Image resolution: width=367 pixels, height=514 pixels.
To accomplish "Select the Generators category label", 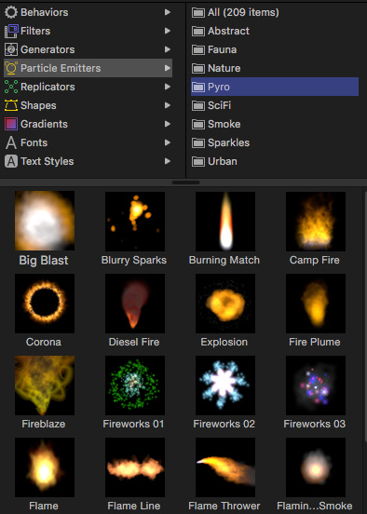I will pyautogui.click(x=48, y=50).
